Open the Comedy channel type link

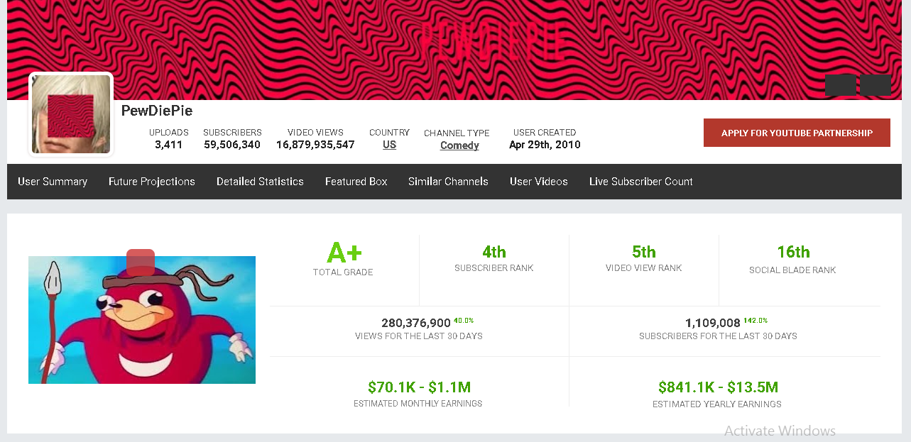[x=459, y=145]
